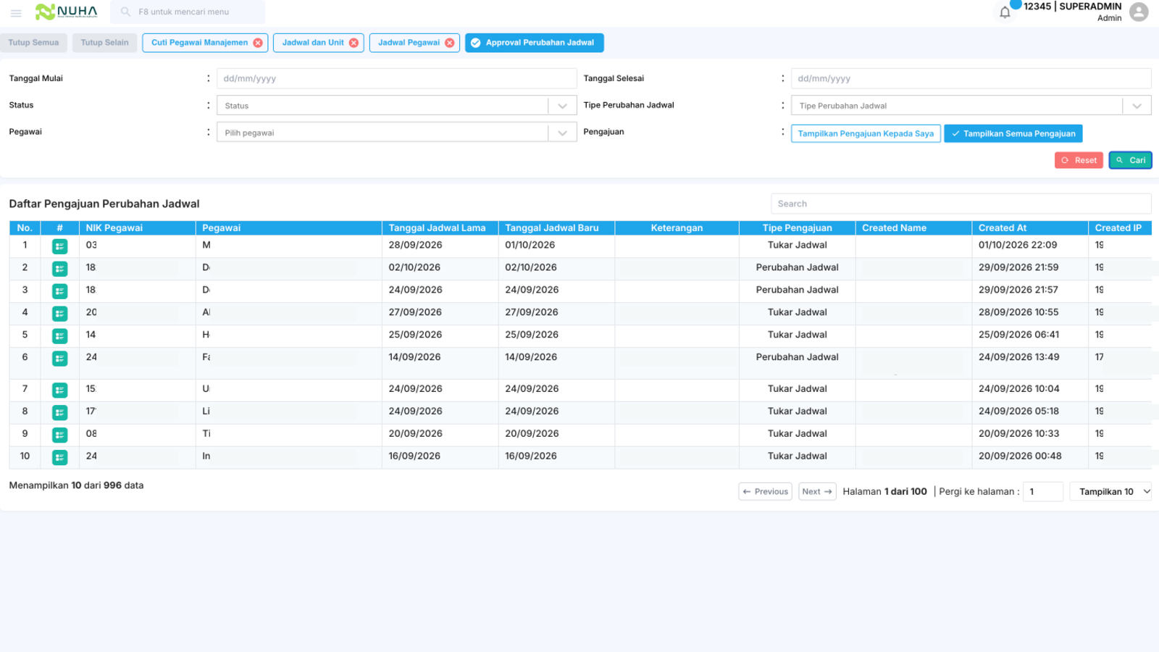Image resolution: width=1159 pixels, height=652 pixels.
Task: Open detail icon for row 4
Action: (x=59, y=314)
